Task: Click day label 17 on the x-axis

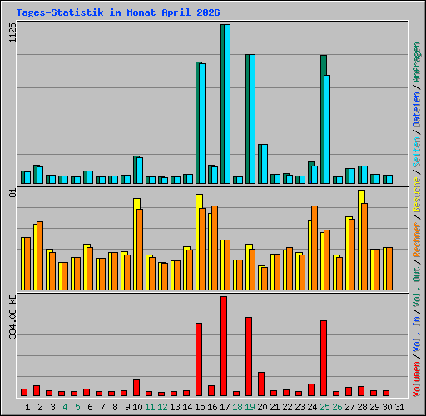Action: [225, 407]
